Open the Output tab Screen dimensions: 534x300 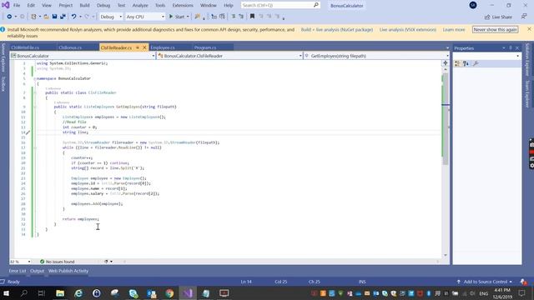pyautogui.click(x=37, y=271)
